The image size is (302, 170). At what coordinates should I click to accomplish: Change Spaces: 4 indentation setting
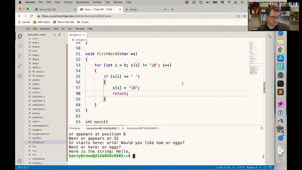click(x=252, y=167)
